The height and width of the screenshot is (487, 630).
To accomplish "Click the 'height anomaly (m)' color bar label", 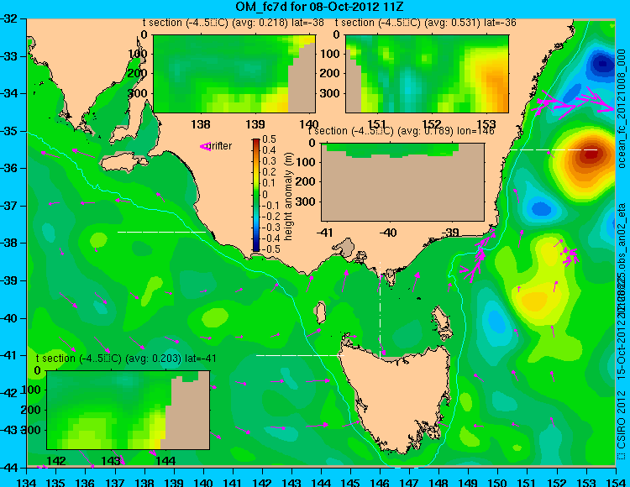I will (288, 196).
